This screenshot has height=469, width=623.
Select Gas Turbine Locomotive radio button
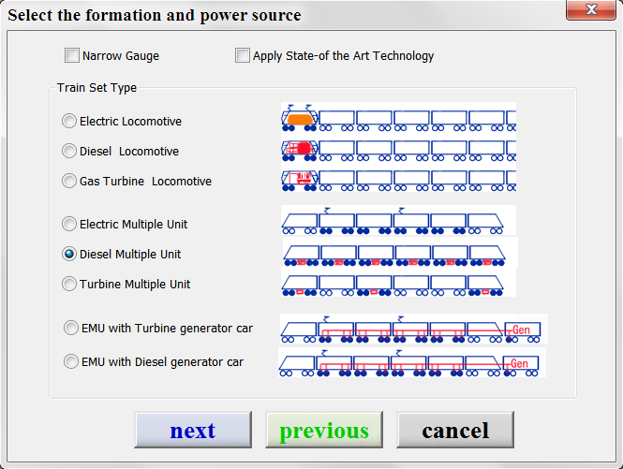tap(69, 181)
